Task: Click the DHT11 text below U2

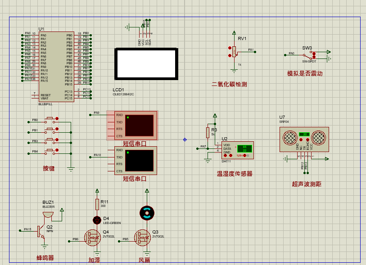Action: coord(226,161)
